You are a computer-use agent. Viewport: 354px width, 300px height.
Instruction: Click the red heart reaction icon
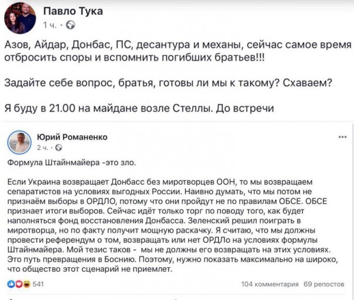pos(19,284)
